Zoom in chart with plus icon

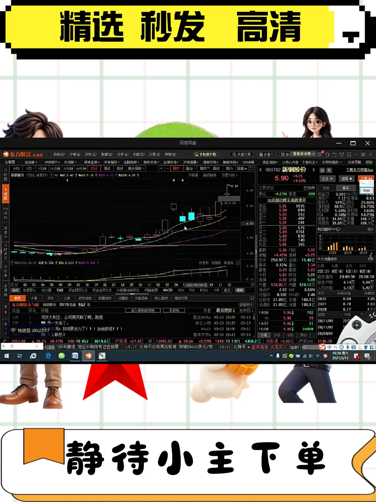[x=161, y=168]
